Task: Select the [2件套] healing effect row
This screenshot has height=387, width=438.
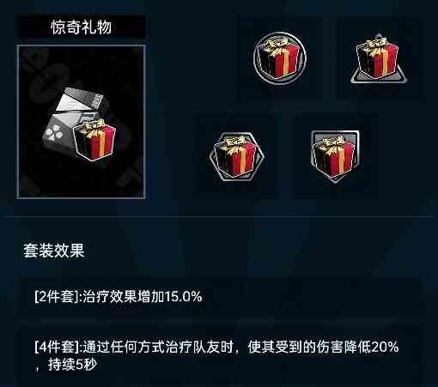Action: (x=222, y=296)
